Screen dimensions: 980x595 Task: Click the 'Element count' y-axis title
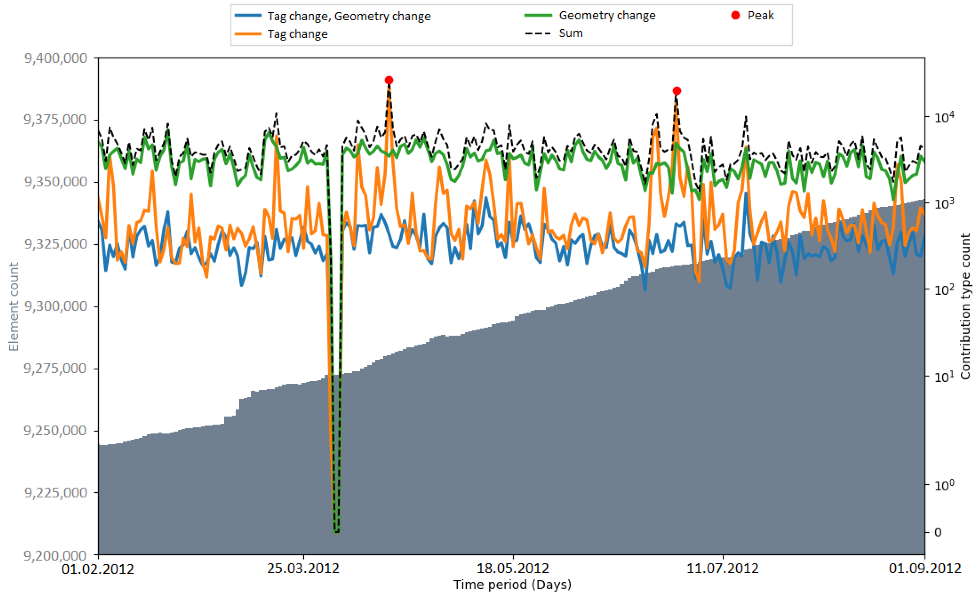point(14,307)
